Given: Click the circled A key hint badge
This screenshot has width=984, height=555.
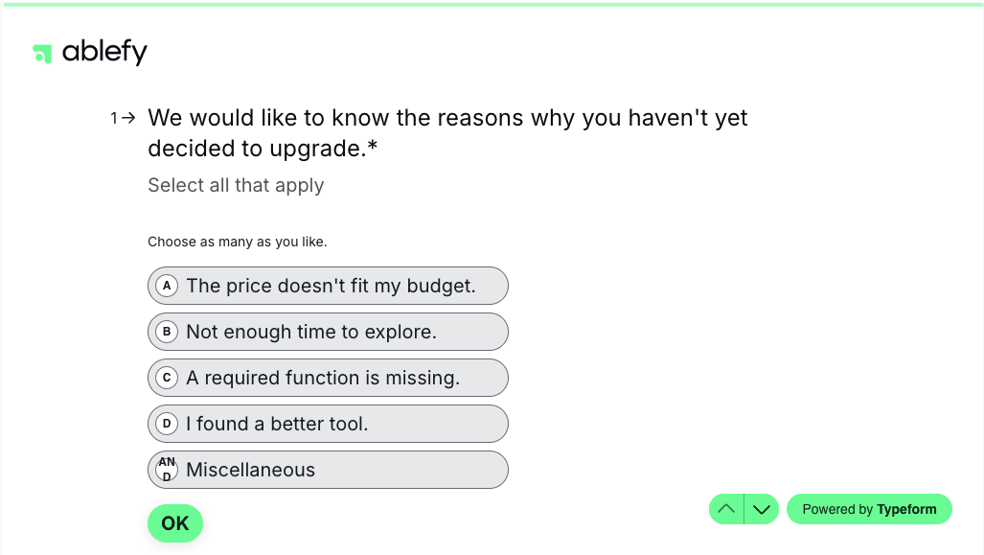Looking at the screenshot, I should coord(167,285).
